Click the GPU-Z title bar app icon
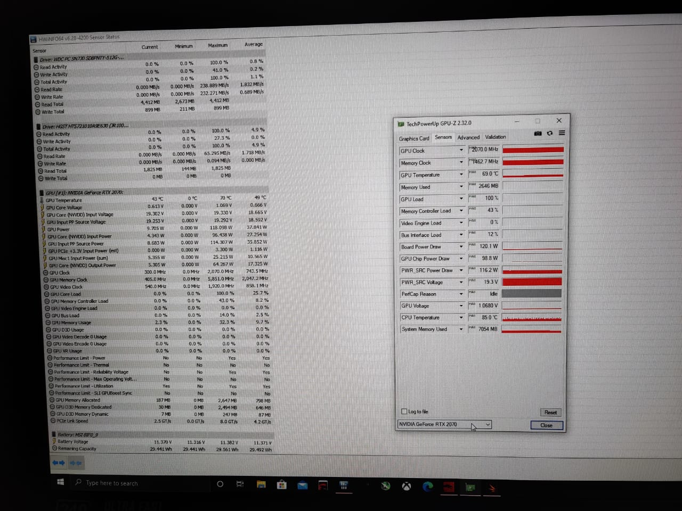This screenshot has height=511, width=682. pyautogui.click(x=401, y=124)
